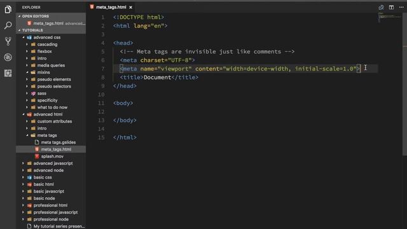Collapse the advanced html folder
Image resolution: width=407 pixels, height=229 pixels.
tap(24, 114)
